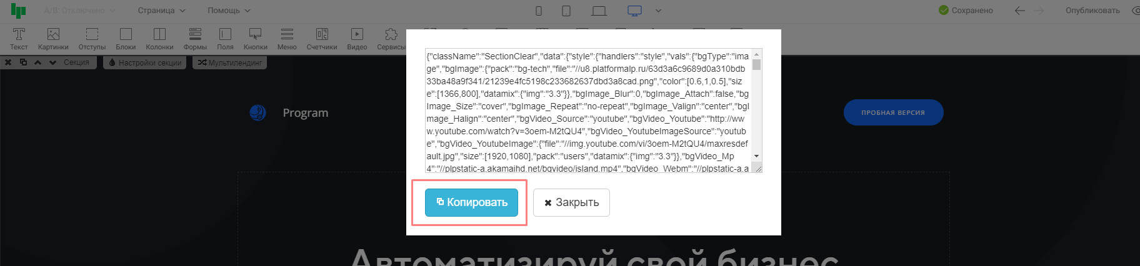Open the Формы (Forms) tool
Viewport: 1140px width, 266px height.
click(195, 38)
